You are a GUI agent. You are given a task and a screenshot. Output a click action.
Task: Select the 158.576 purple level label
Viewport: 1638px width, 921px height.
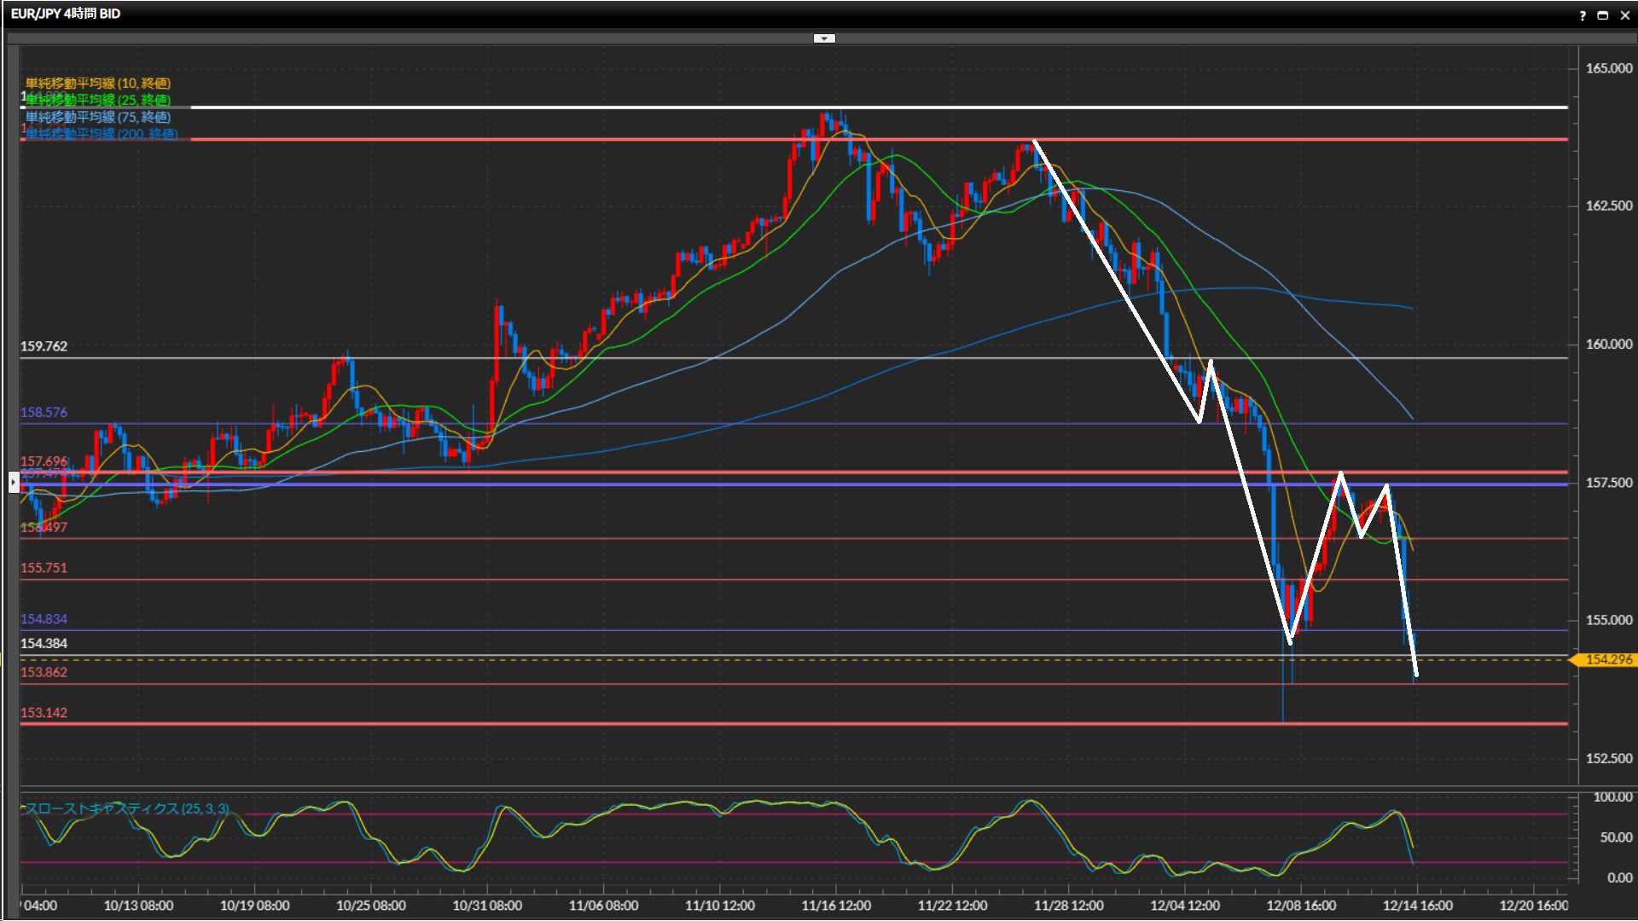(x=44, y=413)
